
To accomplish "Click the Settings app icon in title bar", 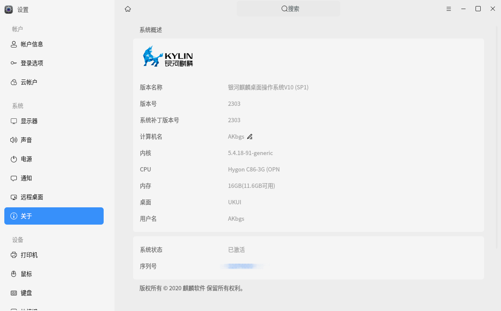I will [9, 10].
